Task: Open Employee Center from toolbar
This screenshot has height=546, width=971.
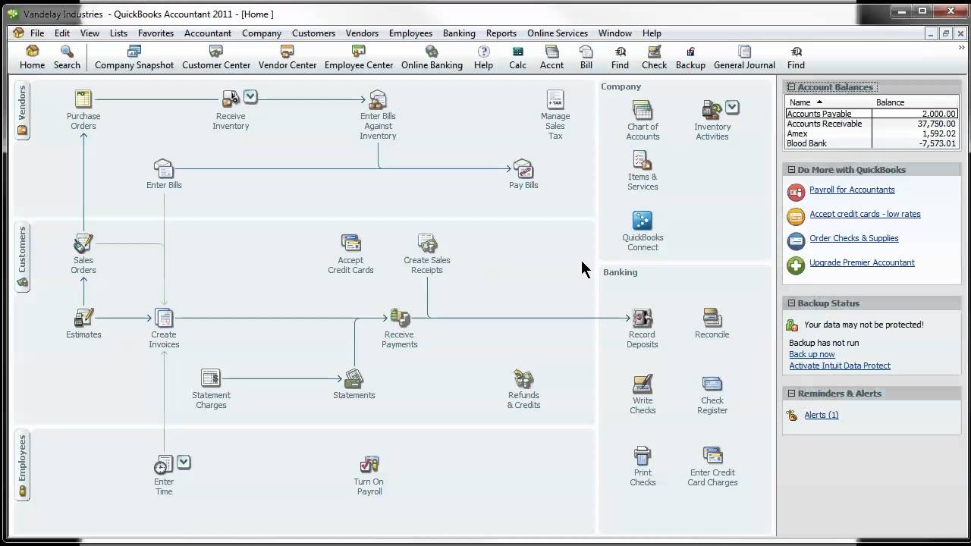Action: 359,58
